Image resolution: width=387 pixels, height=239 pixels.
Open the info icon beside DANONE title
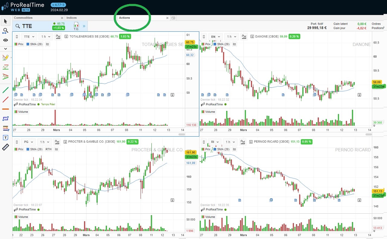tap(252, 36)
